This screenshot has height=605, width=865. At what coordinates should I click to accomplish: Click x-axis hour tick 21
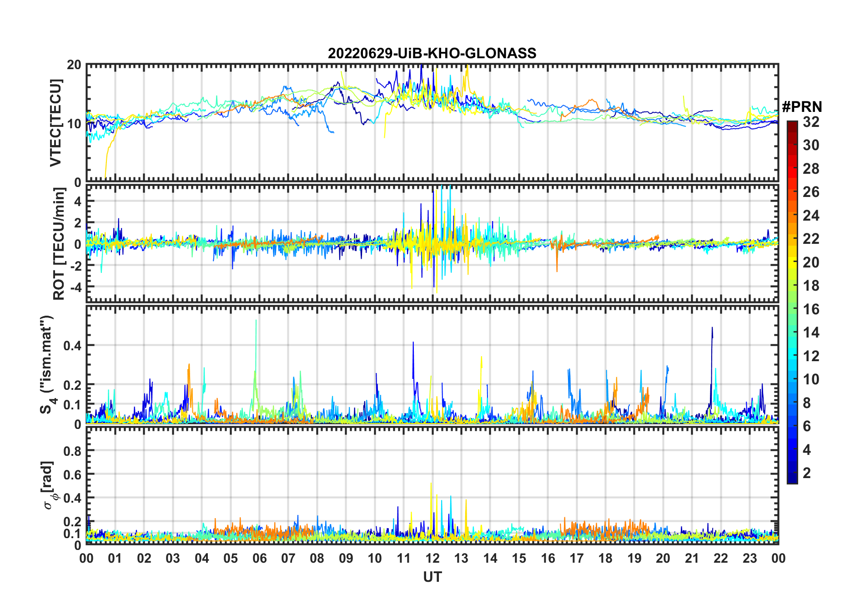coord(692,558)
